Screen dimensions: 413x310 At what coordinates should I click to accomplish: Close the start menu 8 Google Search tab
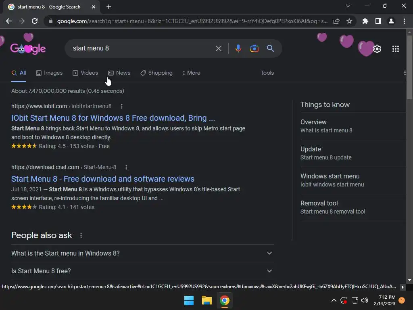94,7
